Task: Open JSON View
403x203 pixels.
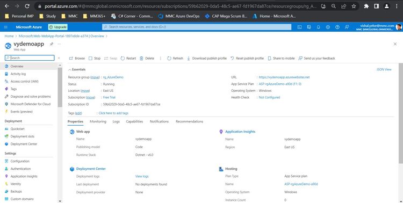Action: click(384, 69)
